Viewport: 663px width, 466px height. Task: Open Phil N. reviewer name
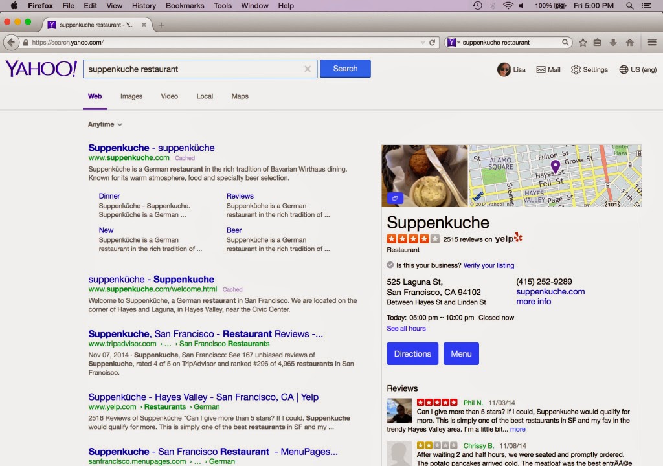473,403
